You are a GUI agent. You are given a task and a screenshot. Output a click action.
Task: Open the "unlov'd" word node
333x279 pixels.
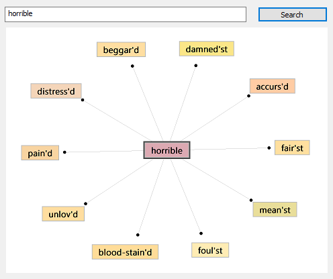pos(63,214)
